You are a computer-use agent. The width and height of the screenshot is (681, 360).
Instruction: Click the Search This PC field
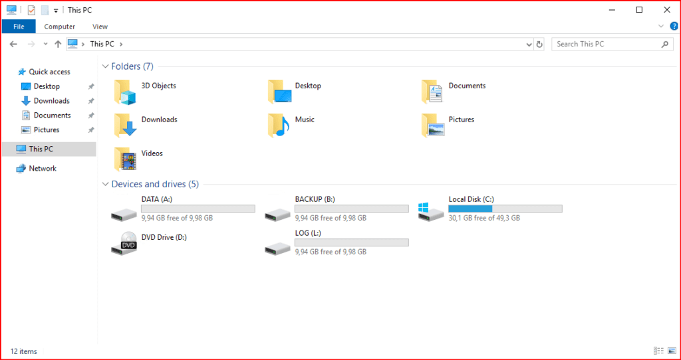pyautogui.click(x=607, y=44)
